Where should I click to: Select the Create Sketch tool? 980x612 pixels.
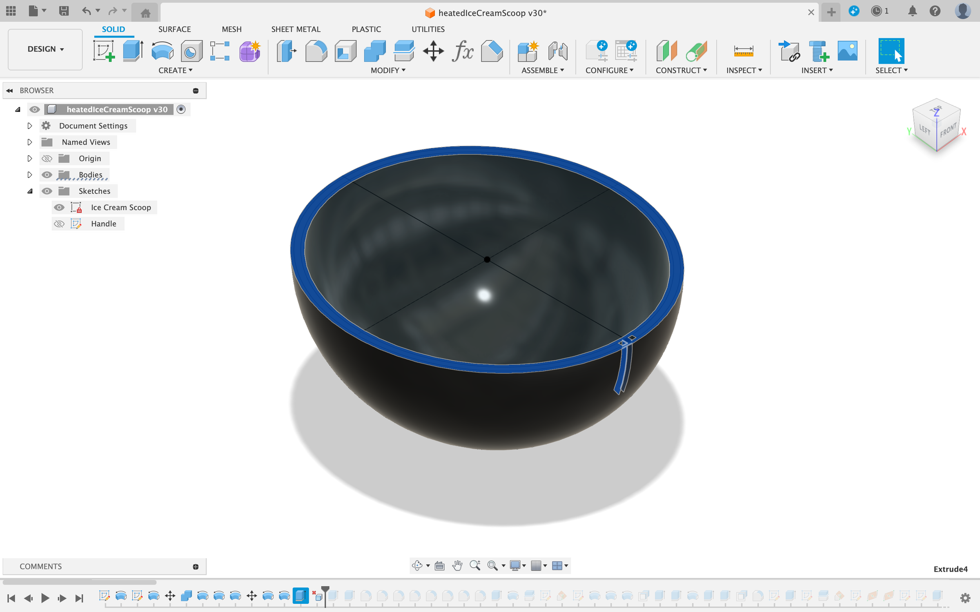[x=104, y=51]
